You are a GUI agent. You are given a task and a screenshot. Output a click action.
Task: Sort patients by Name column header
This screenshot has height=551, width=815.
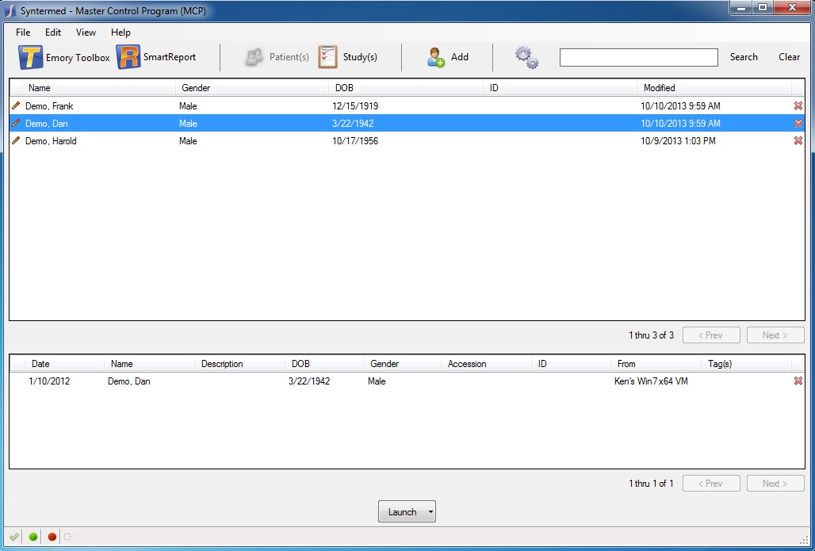99,88
